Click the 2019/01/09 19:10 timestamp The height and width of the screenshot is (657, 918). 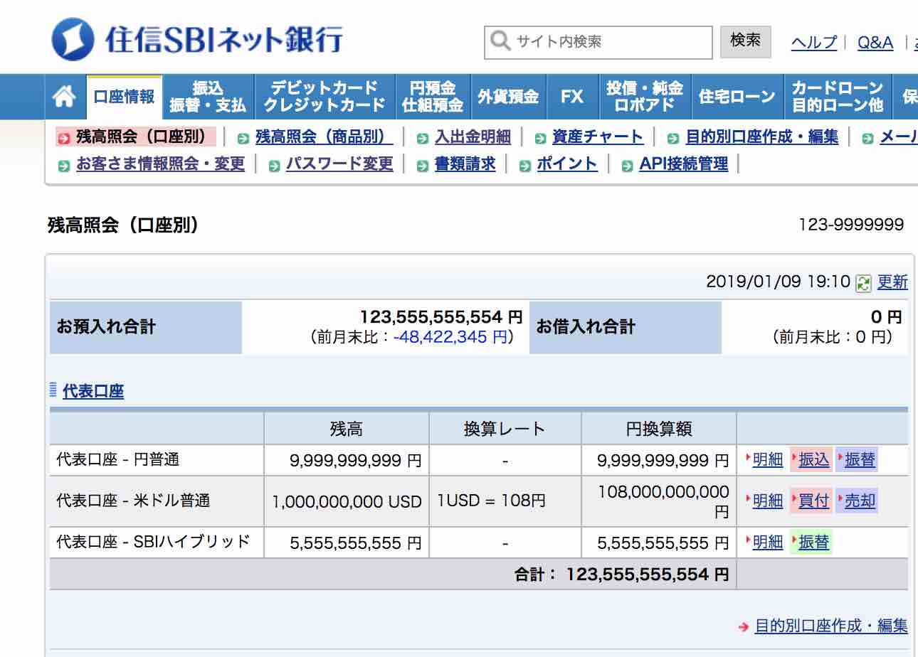(779, 282)
